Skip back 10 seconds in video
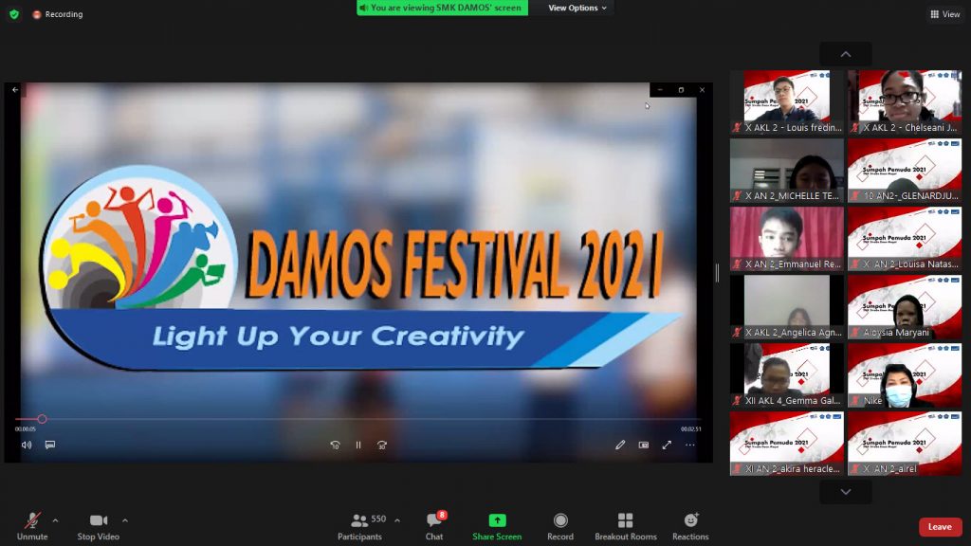 pyautogui.click(x=335, y=445)
